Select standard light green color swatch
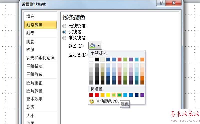200x124 pixels. click(114, 95)
